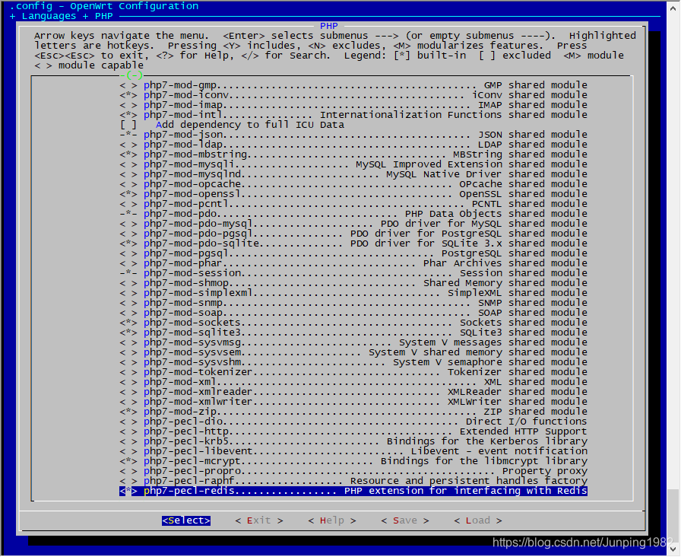Select the php7-pecl-propro row
This screenshot has width=681, height=557.
point(353,471)
